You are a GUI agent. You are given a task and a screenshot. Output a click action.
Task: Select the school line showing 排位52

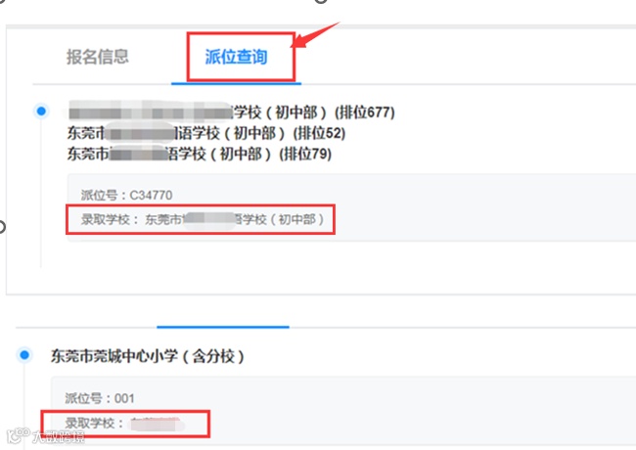click(206, 133)
